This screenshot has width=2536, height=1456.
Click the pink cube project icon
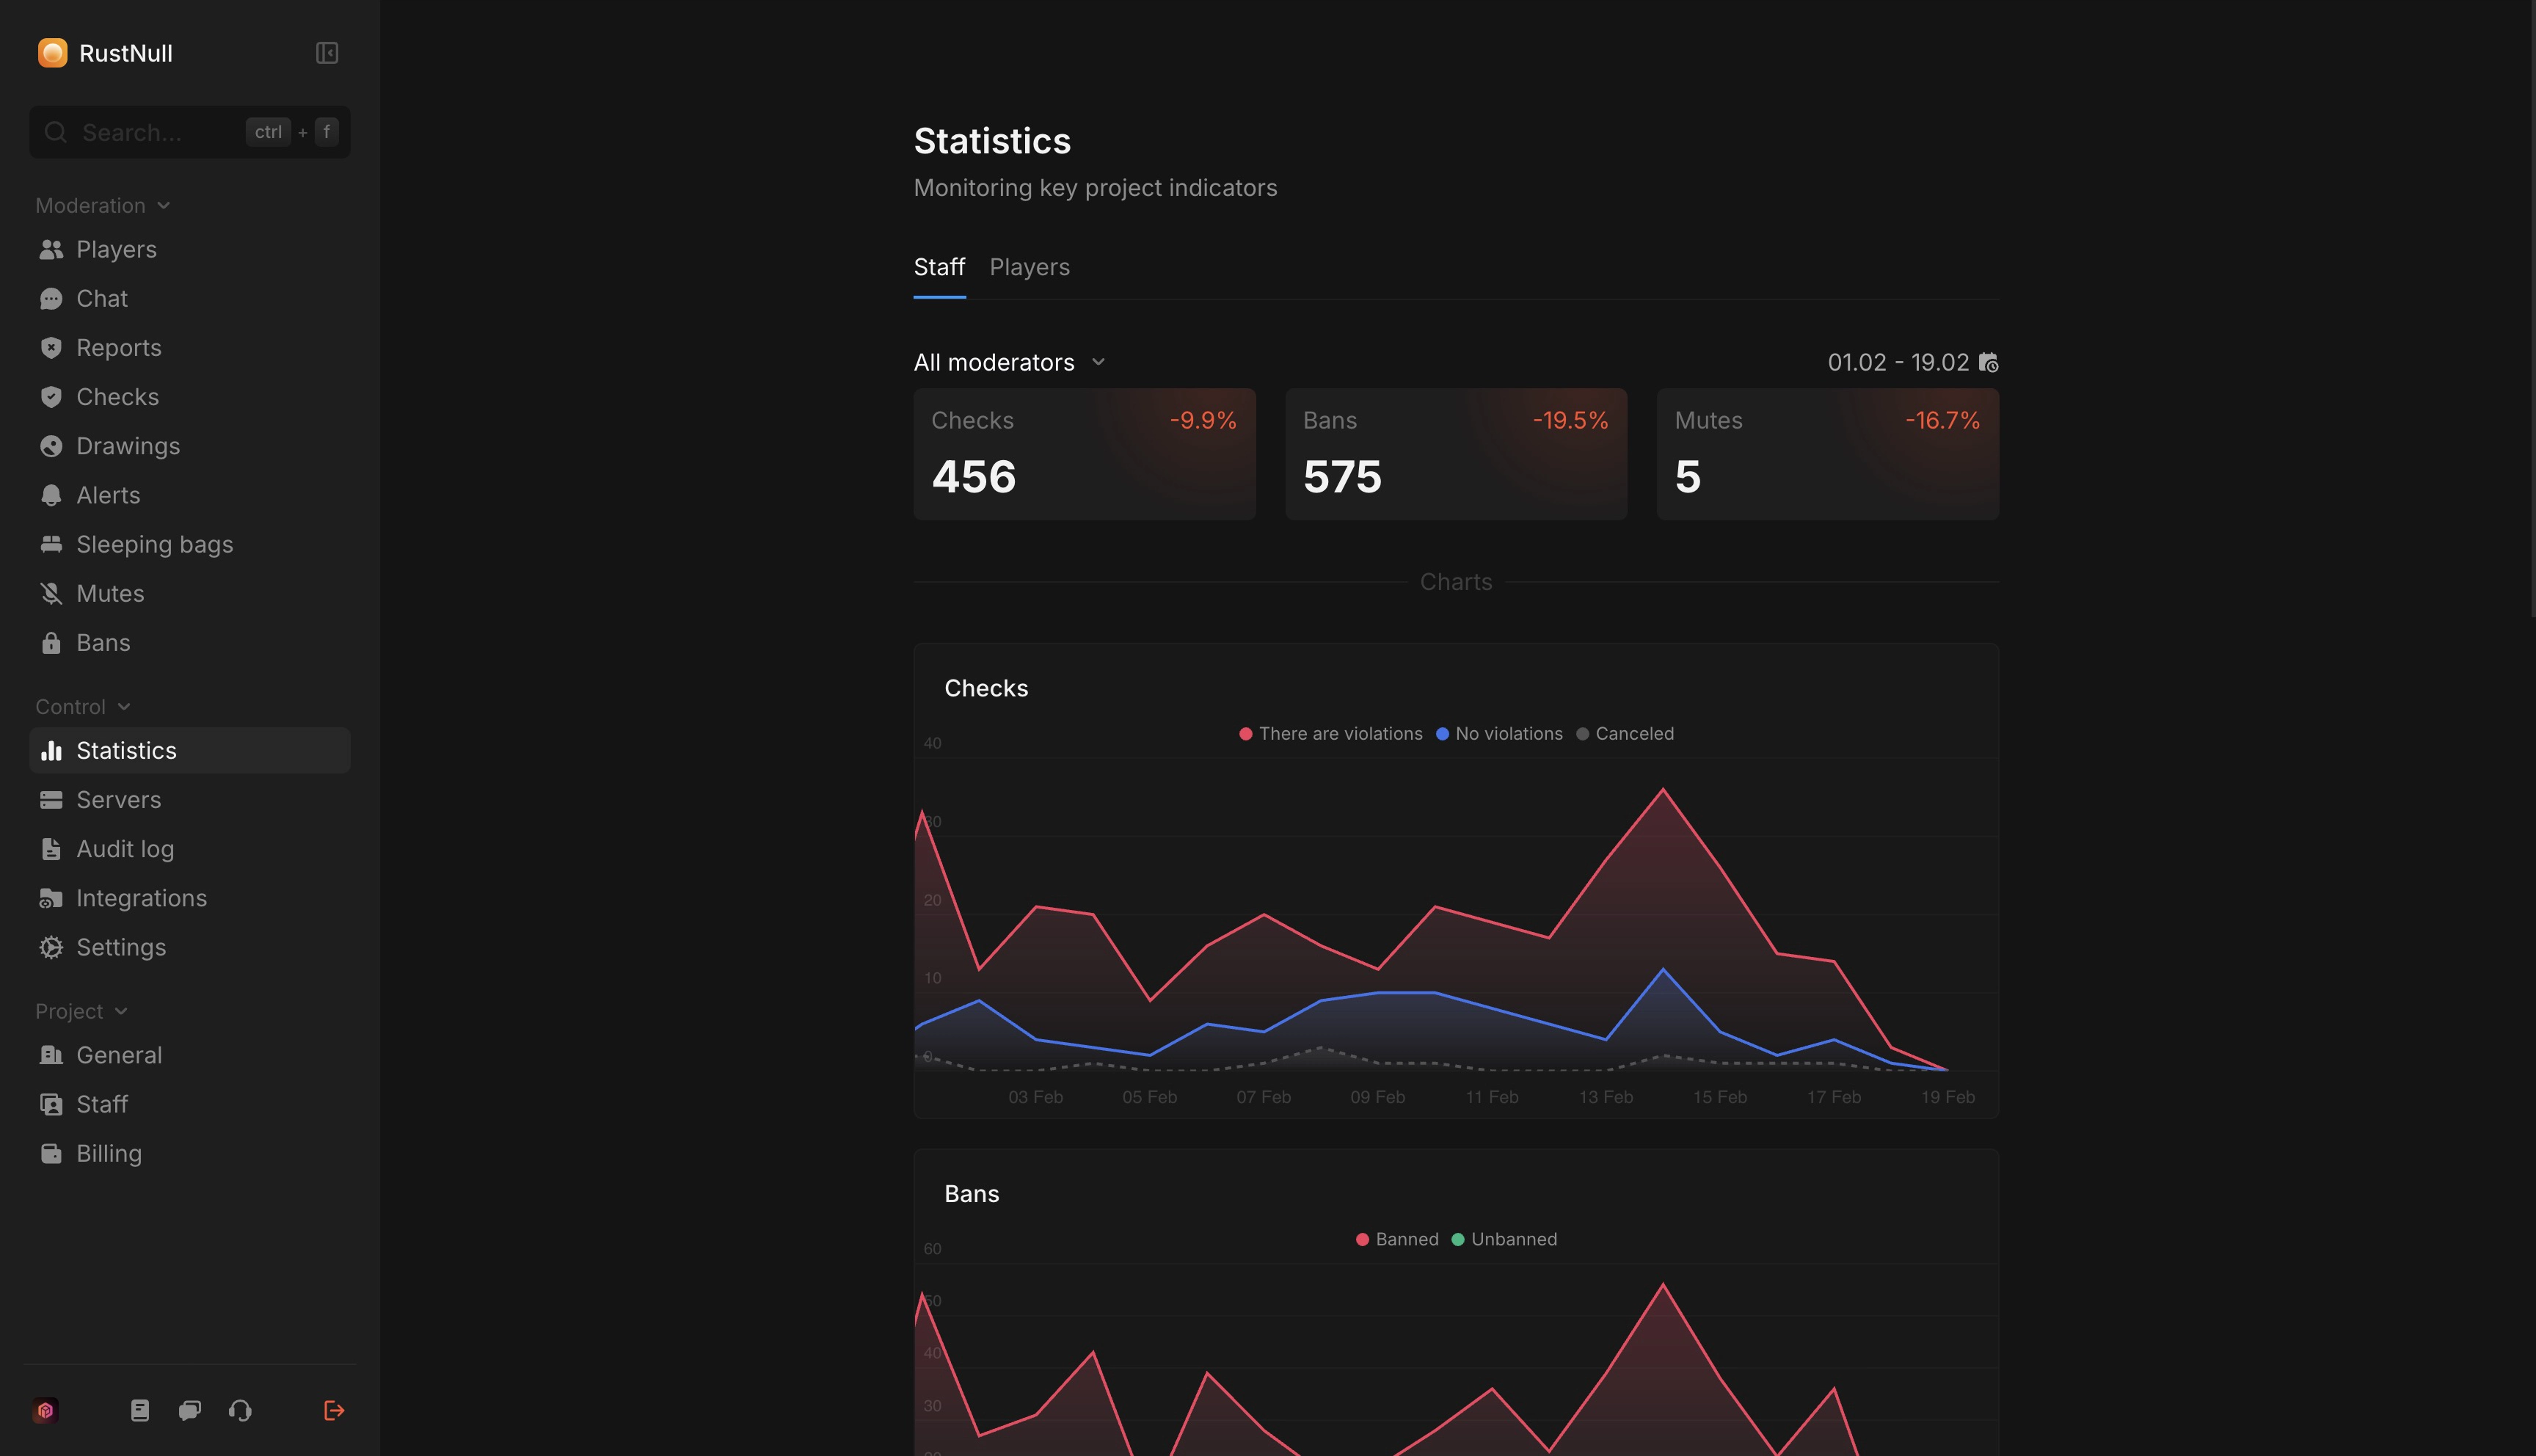click(46, 1410)
